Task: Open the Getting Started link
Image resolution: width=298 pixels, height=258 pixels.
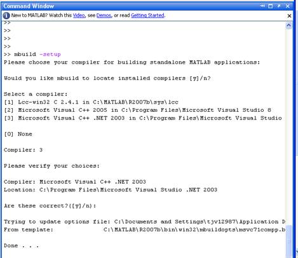Action: [x=147, y=15]
